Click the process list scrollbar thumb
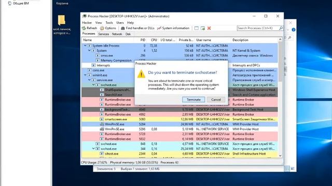 tap(280, 61)
